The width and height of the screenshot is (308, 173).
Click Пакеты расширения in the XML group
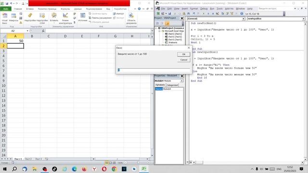(x=100, y=18)
